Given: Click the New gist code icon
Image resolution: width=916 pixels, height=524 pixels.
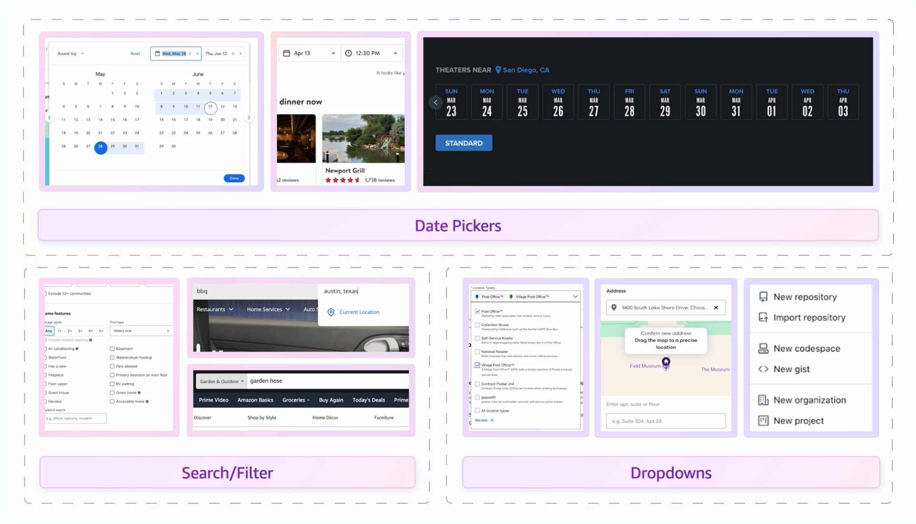Looking at the screenshot, I should coord(763,369).
